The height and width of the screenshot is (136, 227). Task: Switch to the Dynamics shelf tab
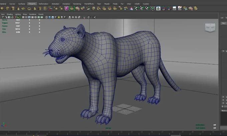pos(66,4)
